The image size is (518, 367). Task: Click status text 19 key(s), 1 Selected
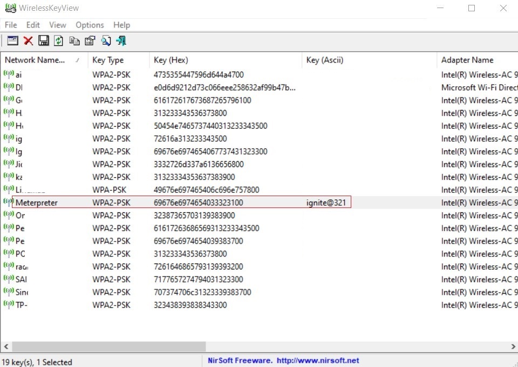point(37,362)
